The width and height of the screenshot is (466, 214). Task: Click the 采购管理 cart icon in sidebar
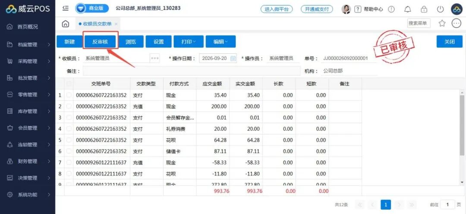tap(10, 61)
